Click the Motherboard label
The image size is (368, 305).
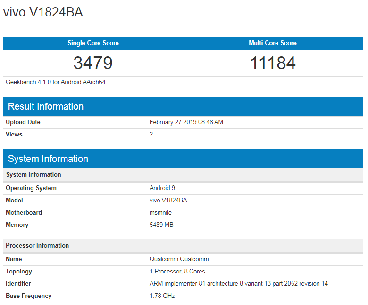(24, 213)
